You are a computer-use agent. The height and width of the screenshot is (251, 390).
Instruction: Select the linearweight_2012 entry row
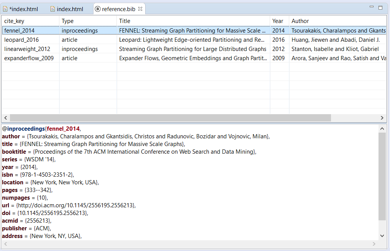click(x=26, y=49)
